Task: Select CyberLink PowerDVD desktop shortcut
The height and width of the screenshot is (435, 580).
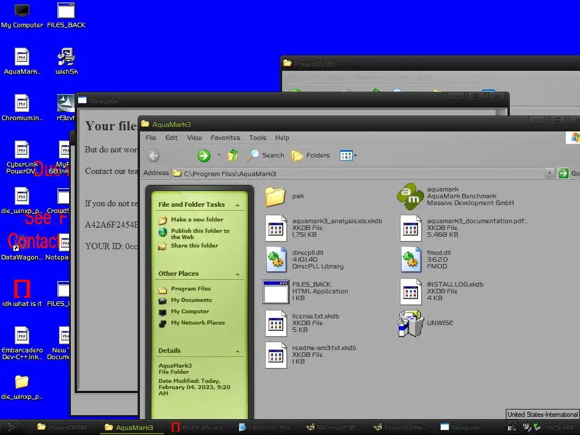Action: point(22,157)
